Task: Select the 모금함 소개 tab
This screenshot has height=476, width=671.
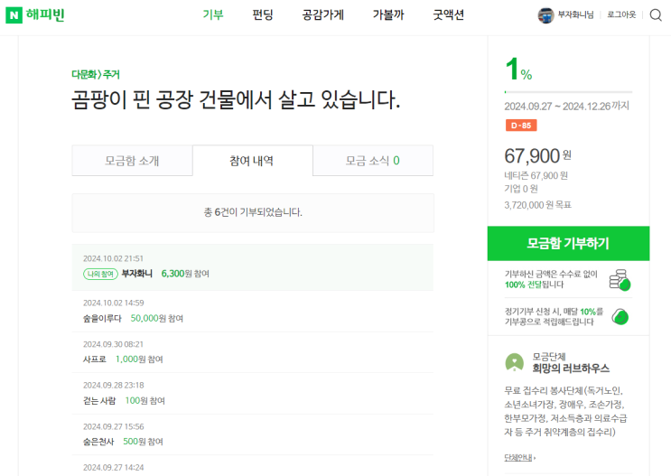Action: point(132,161)
